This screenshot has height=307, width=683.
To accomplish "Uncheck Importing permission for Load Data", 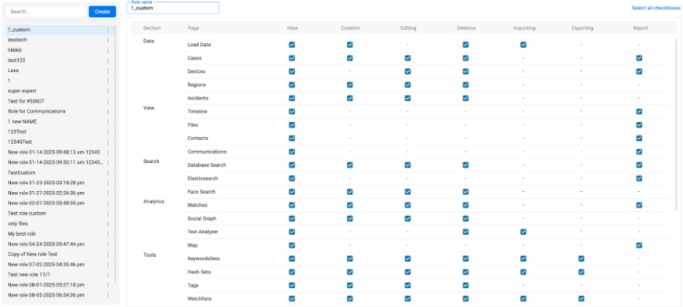I will point(523,45).
